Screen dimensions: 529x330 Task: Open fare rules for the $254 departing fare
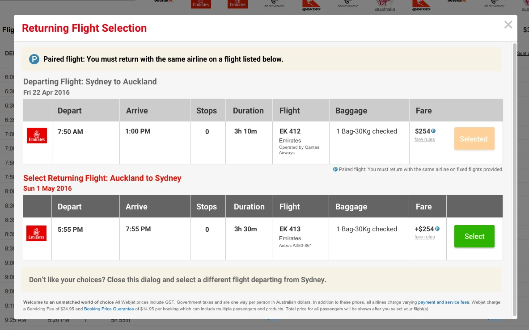pyautogui.click(x=424, y=139)
